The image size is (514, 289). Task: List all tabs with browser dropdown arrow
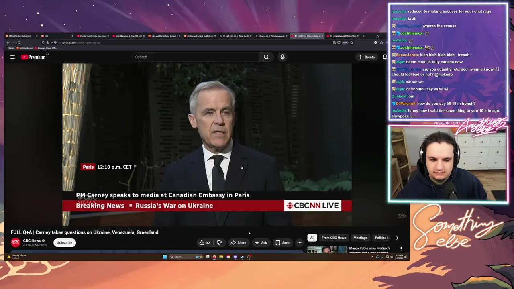[379, 36]
